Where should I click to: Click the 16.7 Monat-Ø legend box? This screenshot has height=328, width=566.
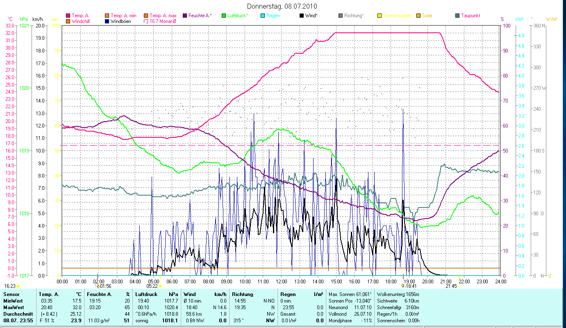tap(146, 21)
